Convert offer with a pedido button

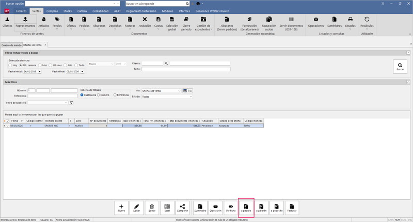[246, 208]
